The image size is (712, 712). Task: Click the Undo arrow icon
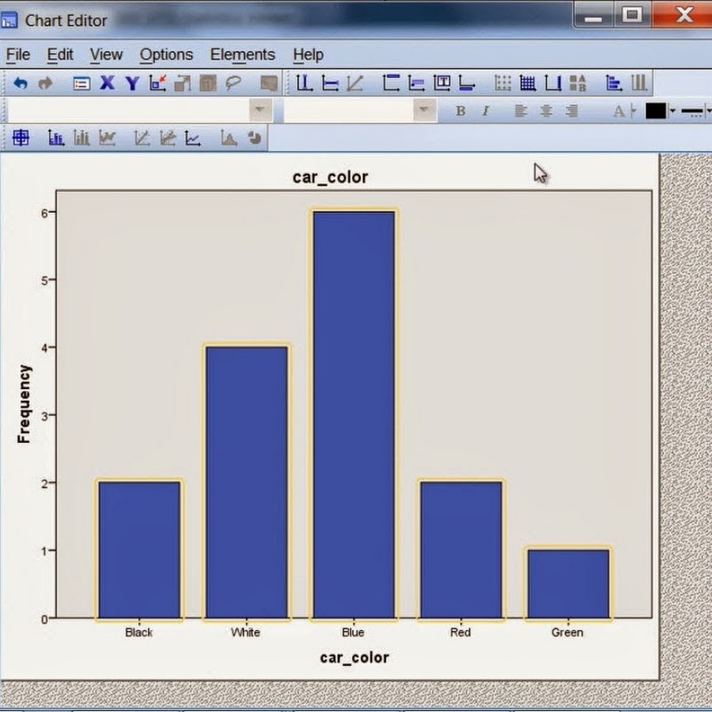21,83
